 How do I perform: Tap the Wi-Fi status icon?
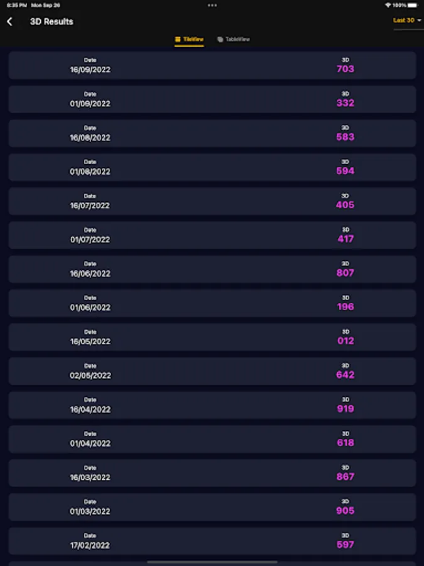(x=388, y=5)
